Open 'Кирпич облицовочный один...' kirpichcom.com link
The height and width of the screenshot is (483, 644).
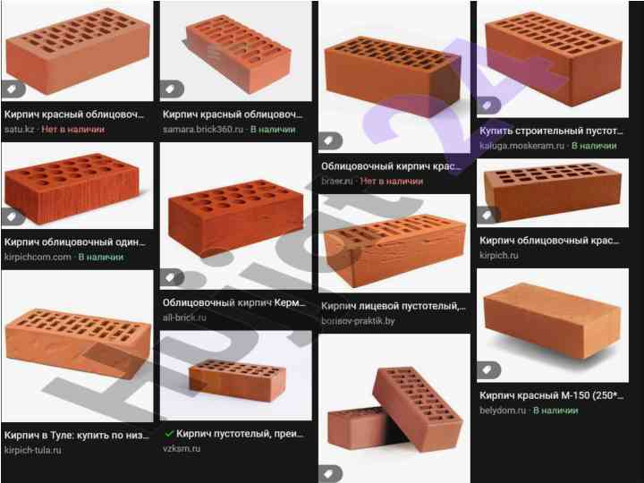coord(75,241)
